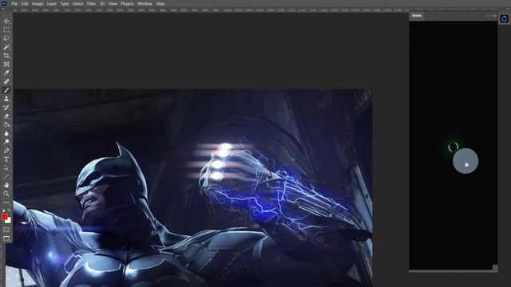511x287 pixels.
Task: Open the Image menu
Action: pos(38,4)
